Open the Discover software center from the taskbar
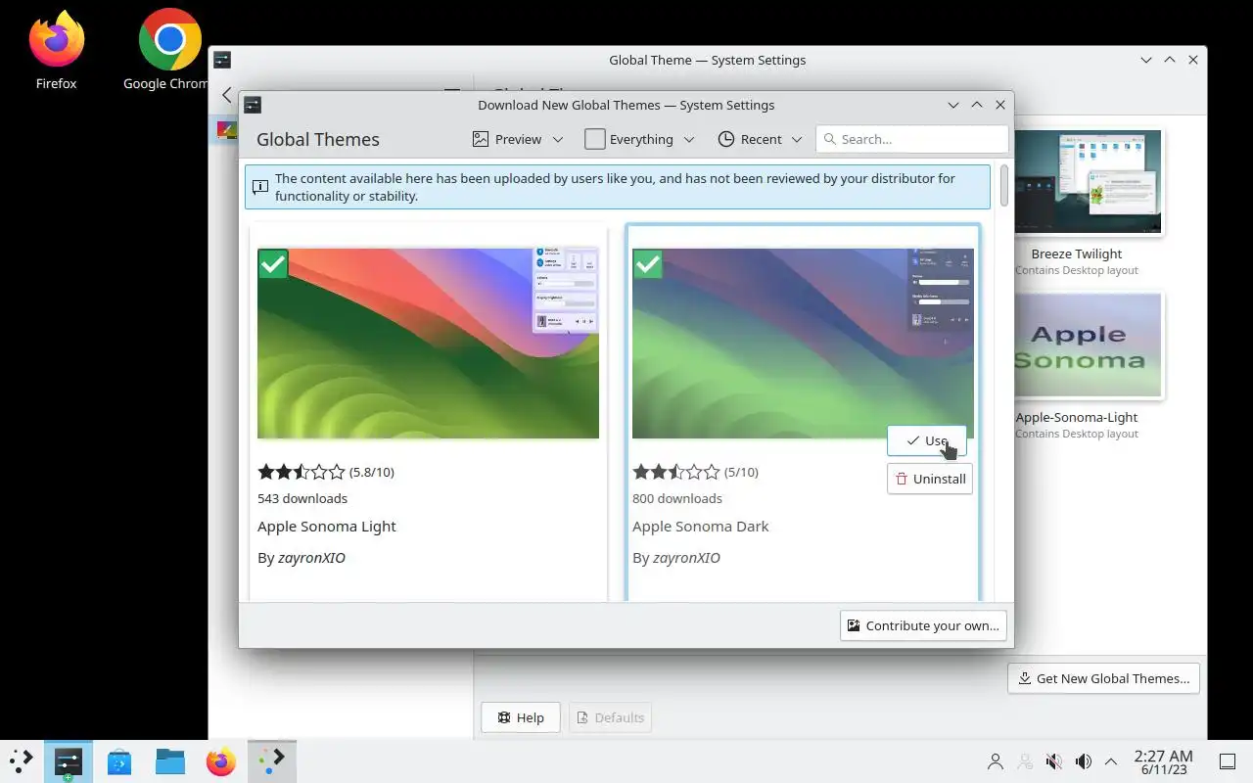The image size is (1253, 783). [x=119, y=760]
